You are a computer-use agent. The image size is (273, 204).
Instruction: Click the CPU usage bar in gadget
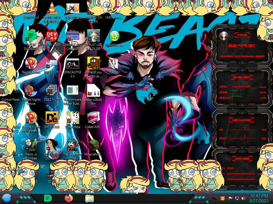coord(241,87)
